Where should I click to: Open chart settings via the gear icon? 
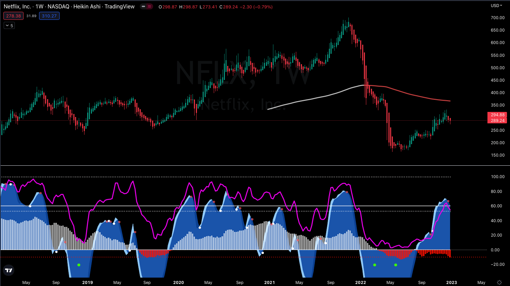click(499, 282)
